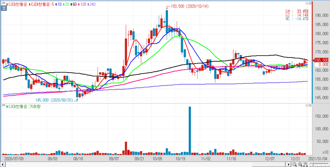Screen dimensions: 330x167
Task: Zoom in the chart with plus magnifier
Action: tap(300, 164)
